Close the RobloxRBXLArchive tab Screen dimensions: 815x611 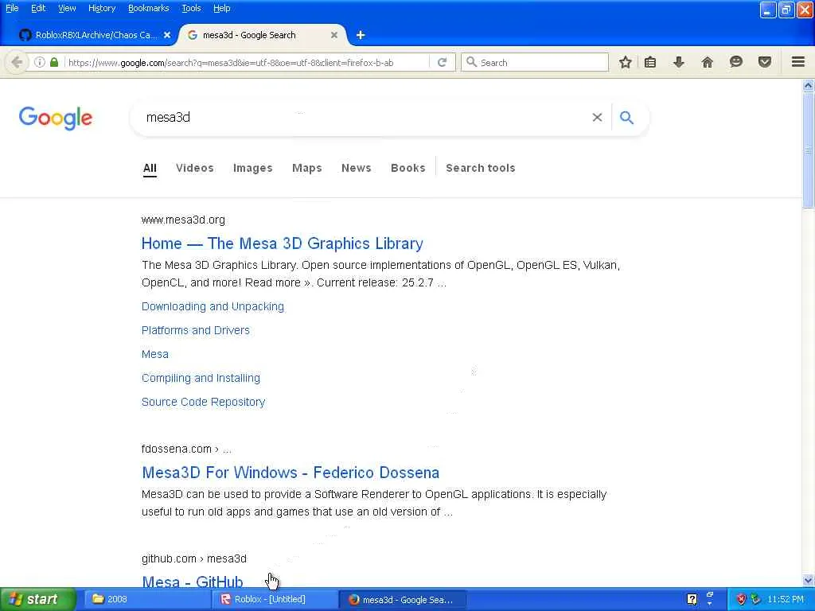click(x=167, y=35)
